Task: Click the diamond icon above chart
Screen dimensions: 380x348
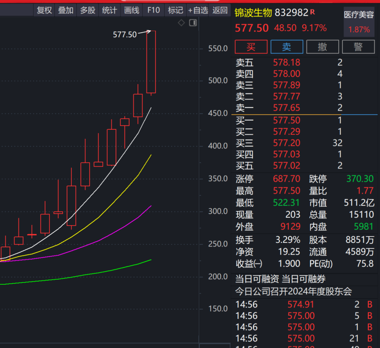Action: 181,23
